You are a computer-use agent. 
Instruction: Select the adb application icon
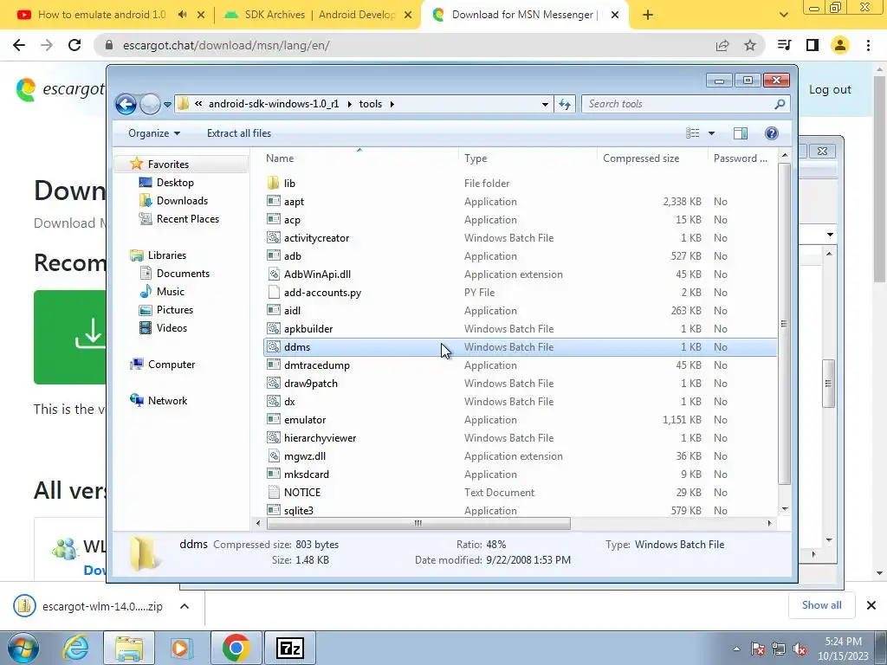pos(273,256)
